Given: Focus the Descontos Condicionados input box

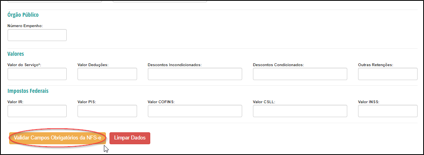Looking at the screenshot, I should [x=300, y=74].
